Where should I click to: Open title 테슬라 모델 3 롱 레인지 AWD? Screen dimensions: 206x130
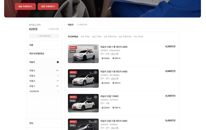coord(114,121)
